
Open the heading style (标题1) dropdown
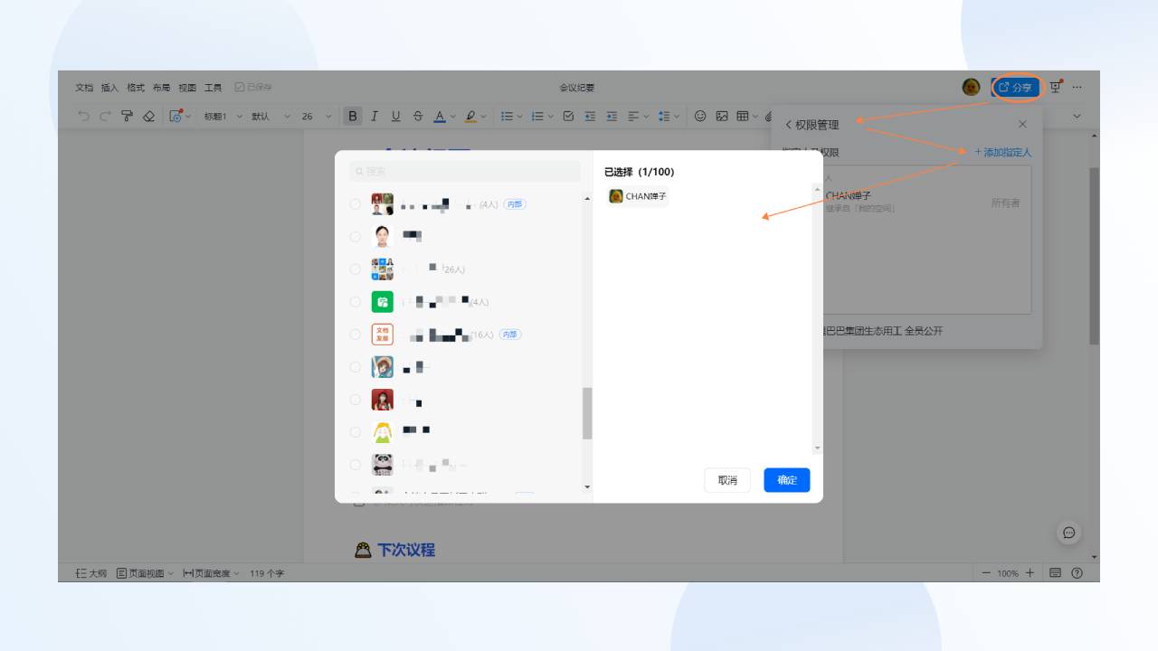[x=216, y=116]
